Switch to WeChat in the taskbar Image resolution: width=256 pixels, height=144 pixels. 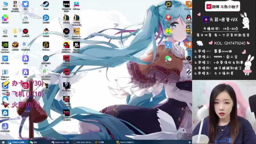[34, 142]
